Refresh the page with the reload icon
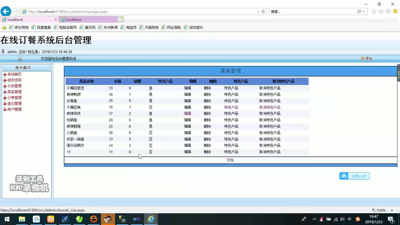The height and width of the screenshot is (225, 400). [x=263, y=12]
